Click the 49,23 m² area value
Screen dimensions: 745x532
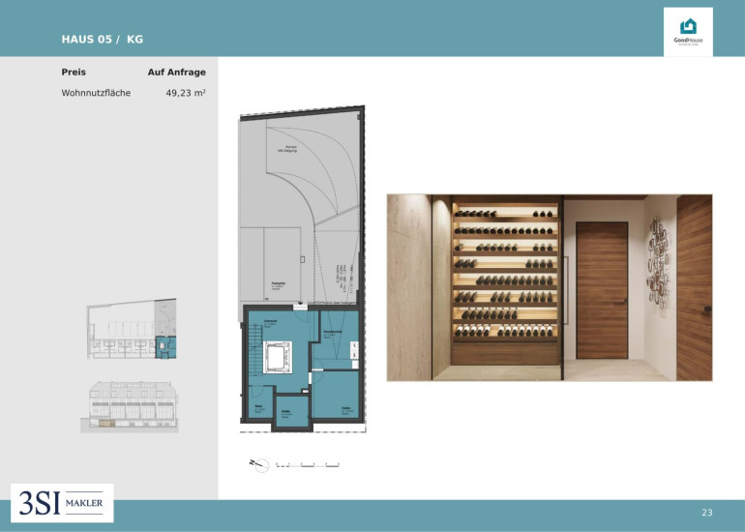pos(186,93)
